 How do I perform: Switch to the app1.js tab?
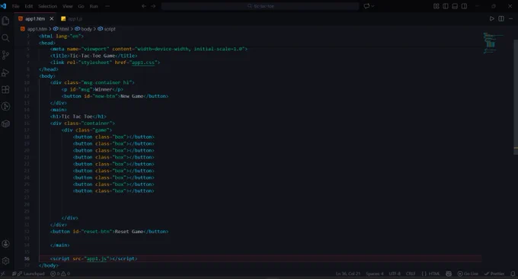coord(72,18)
